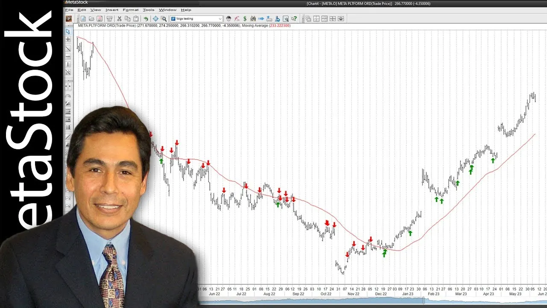The width and height of the screenshot is (547, 308).
Task: Click the context help question icon
Action: pyautogui.click(x=294, y=19)
